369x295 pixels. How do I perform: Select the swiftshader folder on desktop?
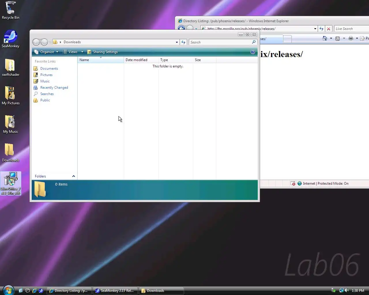click(x=10, y=68)
